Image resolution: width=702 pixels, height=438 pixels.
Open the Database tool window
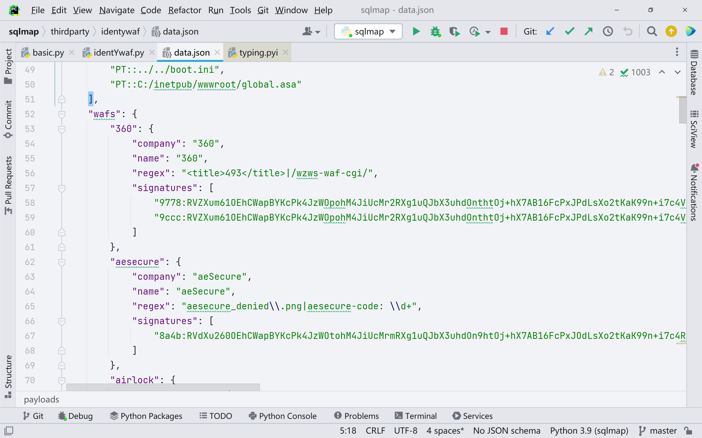click(694, 73)
